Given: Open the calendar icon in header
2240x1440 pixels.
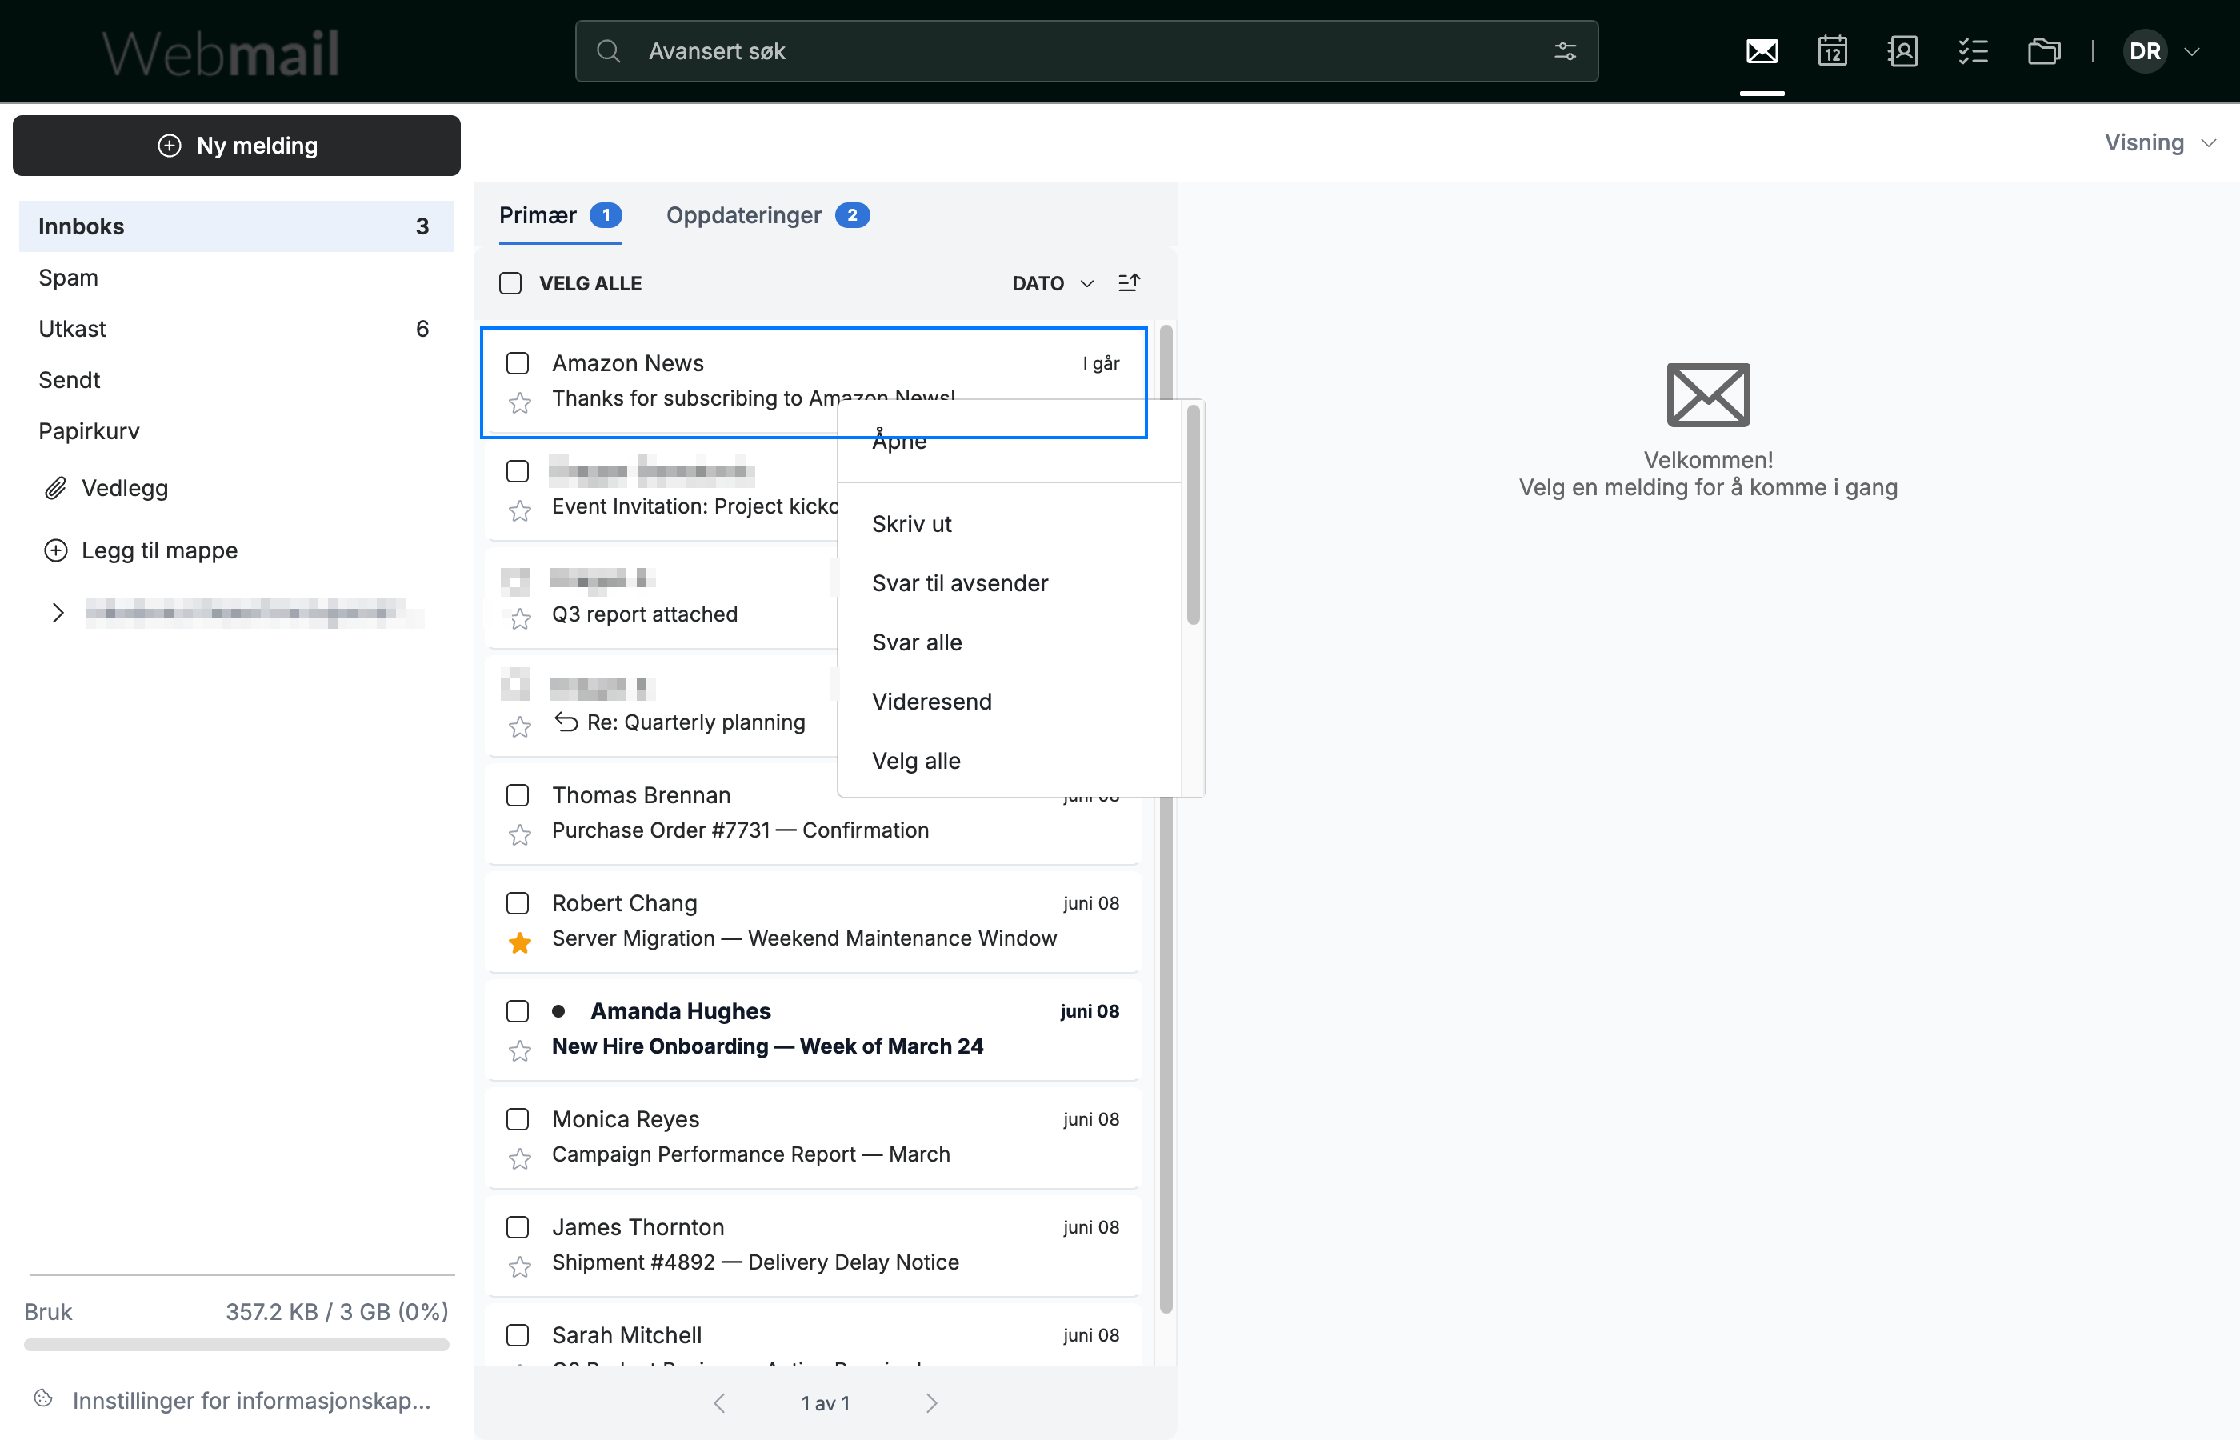Looking at the screenshot, I should tap(1831, 51).
